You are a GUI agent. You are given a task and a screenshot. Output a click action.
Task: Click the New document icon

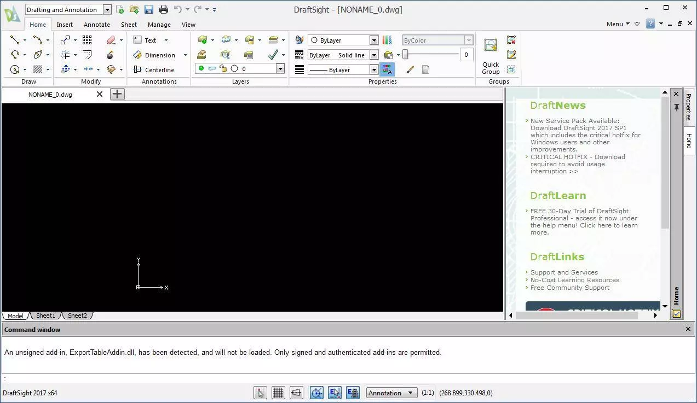(120, 9)
